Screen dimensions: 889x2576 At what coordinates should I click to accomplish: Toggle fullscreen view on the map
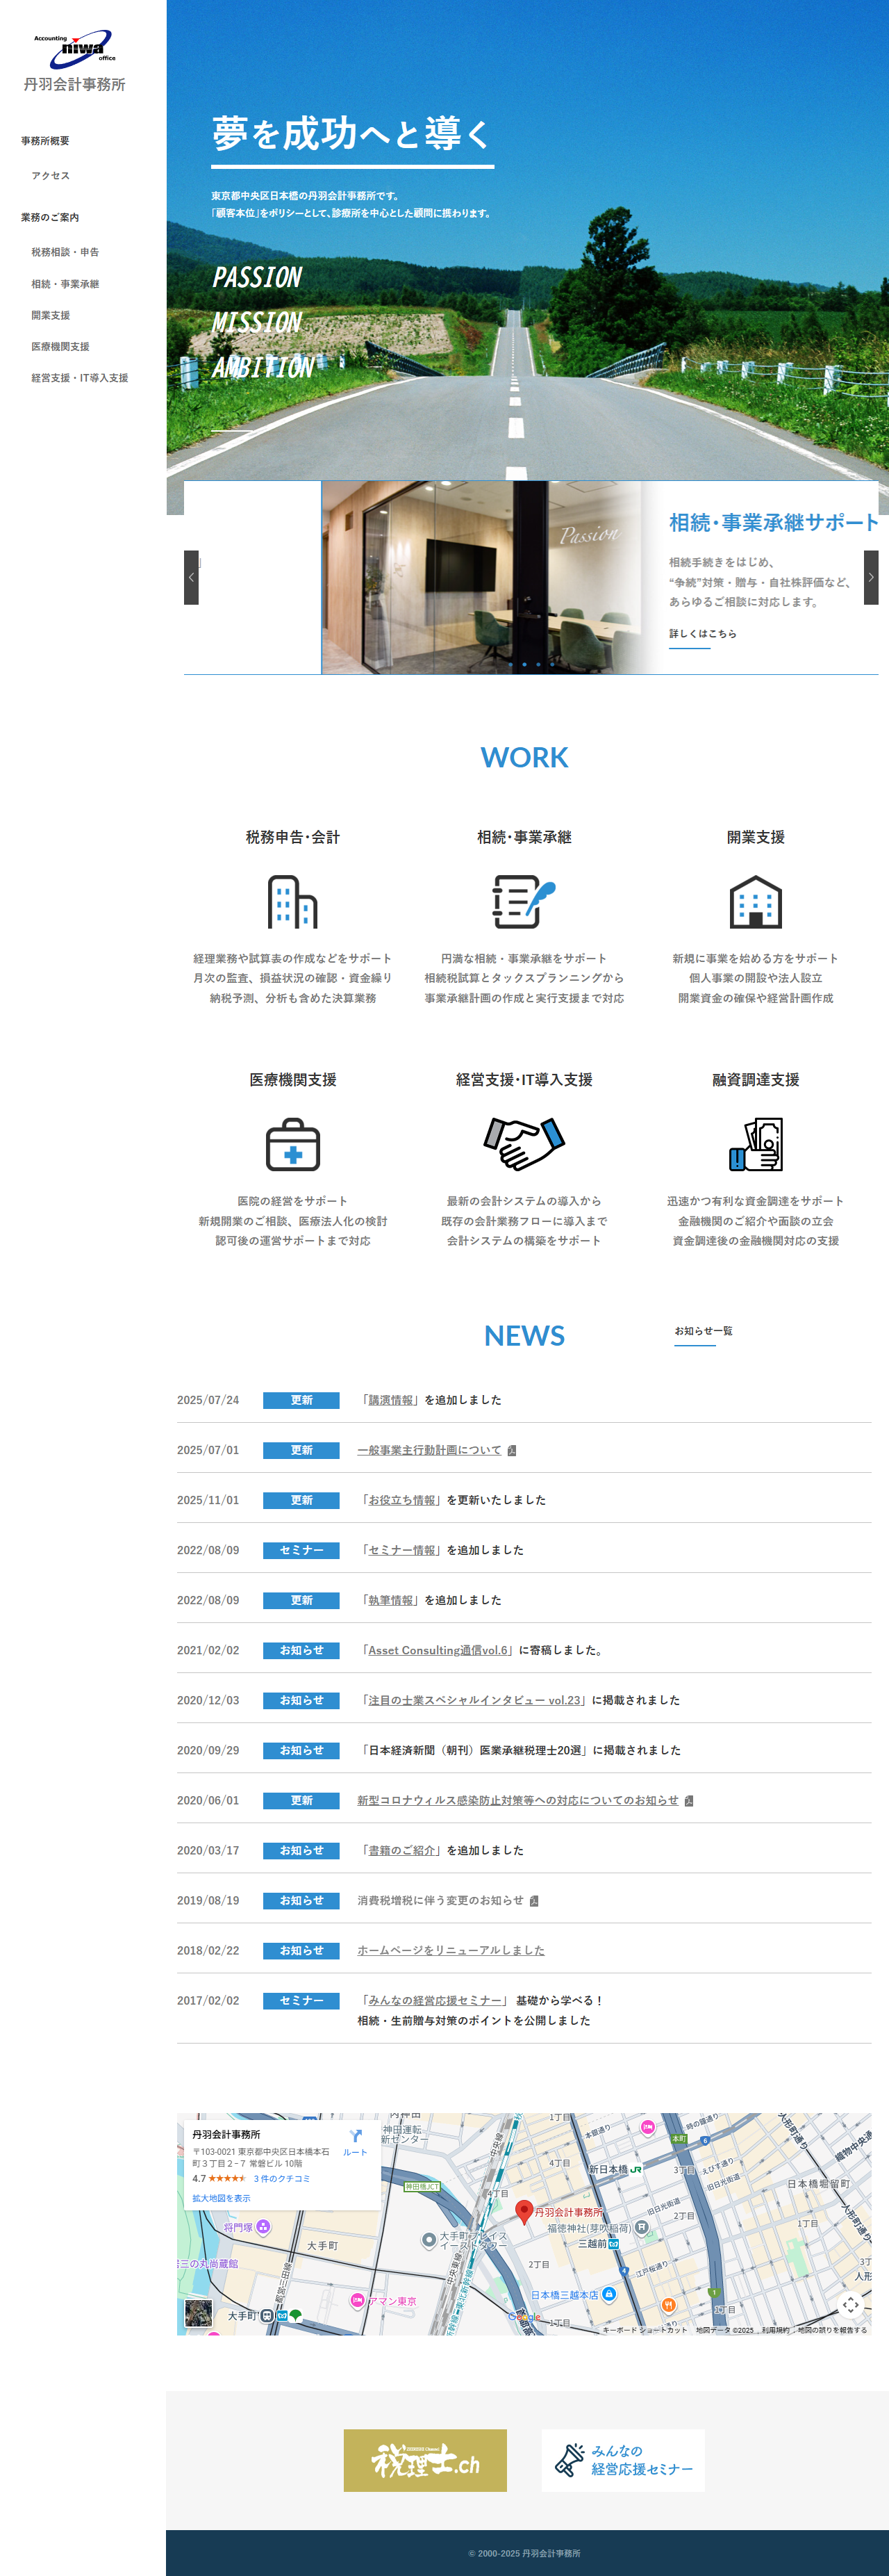pos(850,2304)
